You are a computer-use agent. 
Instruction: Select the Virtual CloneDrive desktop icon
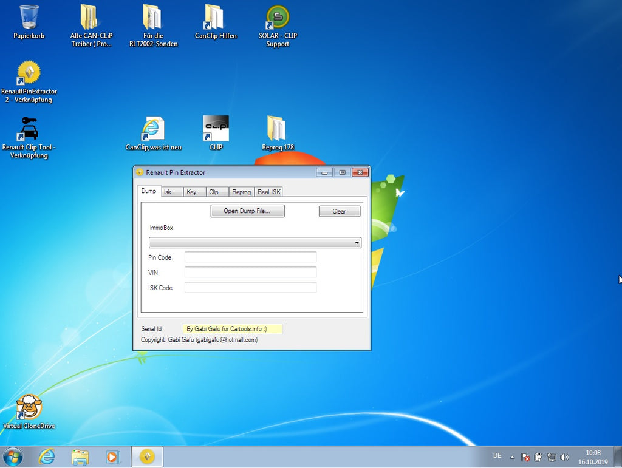tap(29, 407)
